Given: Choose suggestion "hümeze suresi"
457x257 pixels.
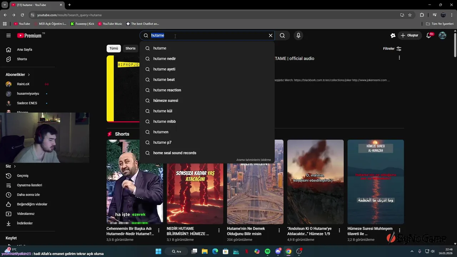Looking at the screenshot, I should [207, 101].
